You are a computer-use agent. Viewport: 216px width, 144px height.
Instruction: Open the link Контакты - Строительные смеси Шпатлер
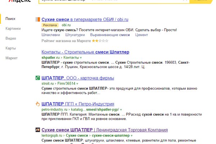tap(85, 52)
